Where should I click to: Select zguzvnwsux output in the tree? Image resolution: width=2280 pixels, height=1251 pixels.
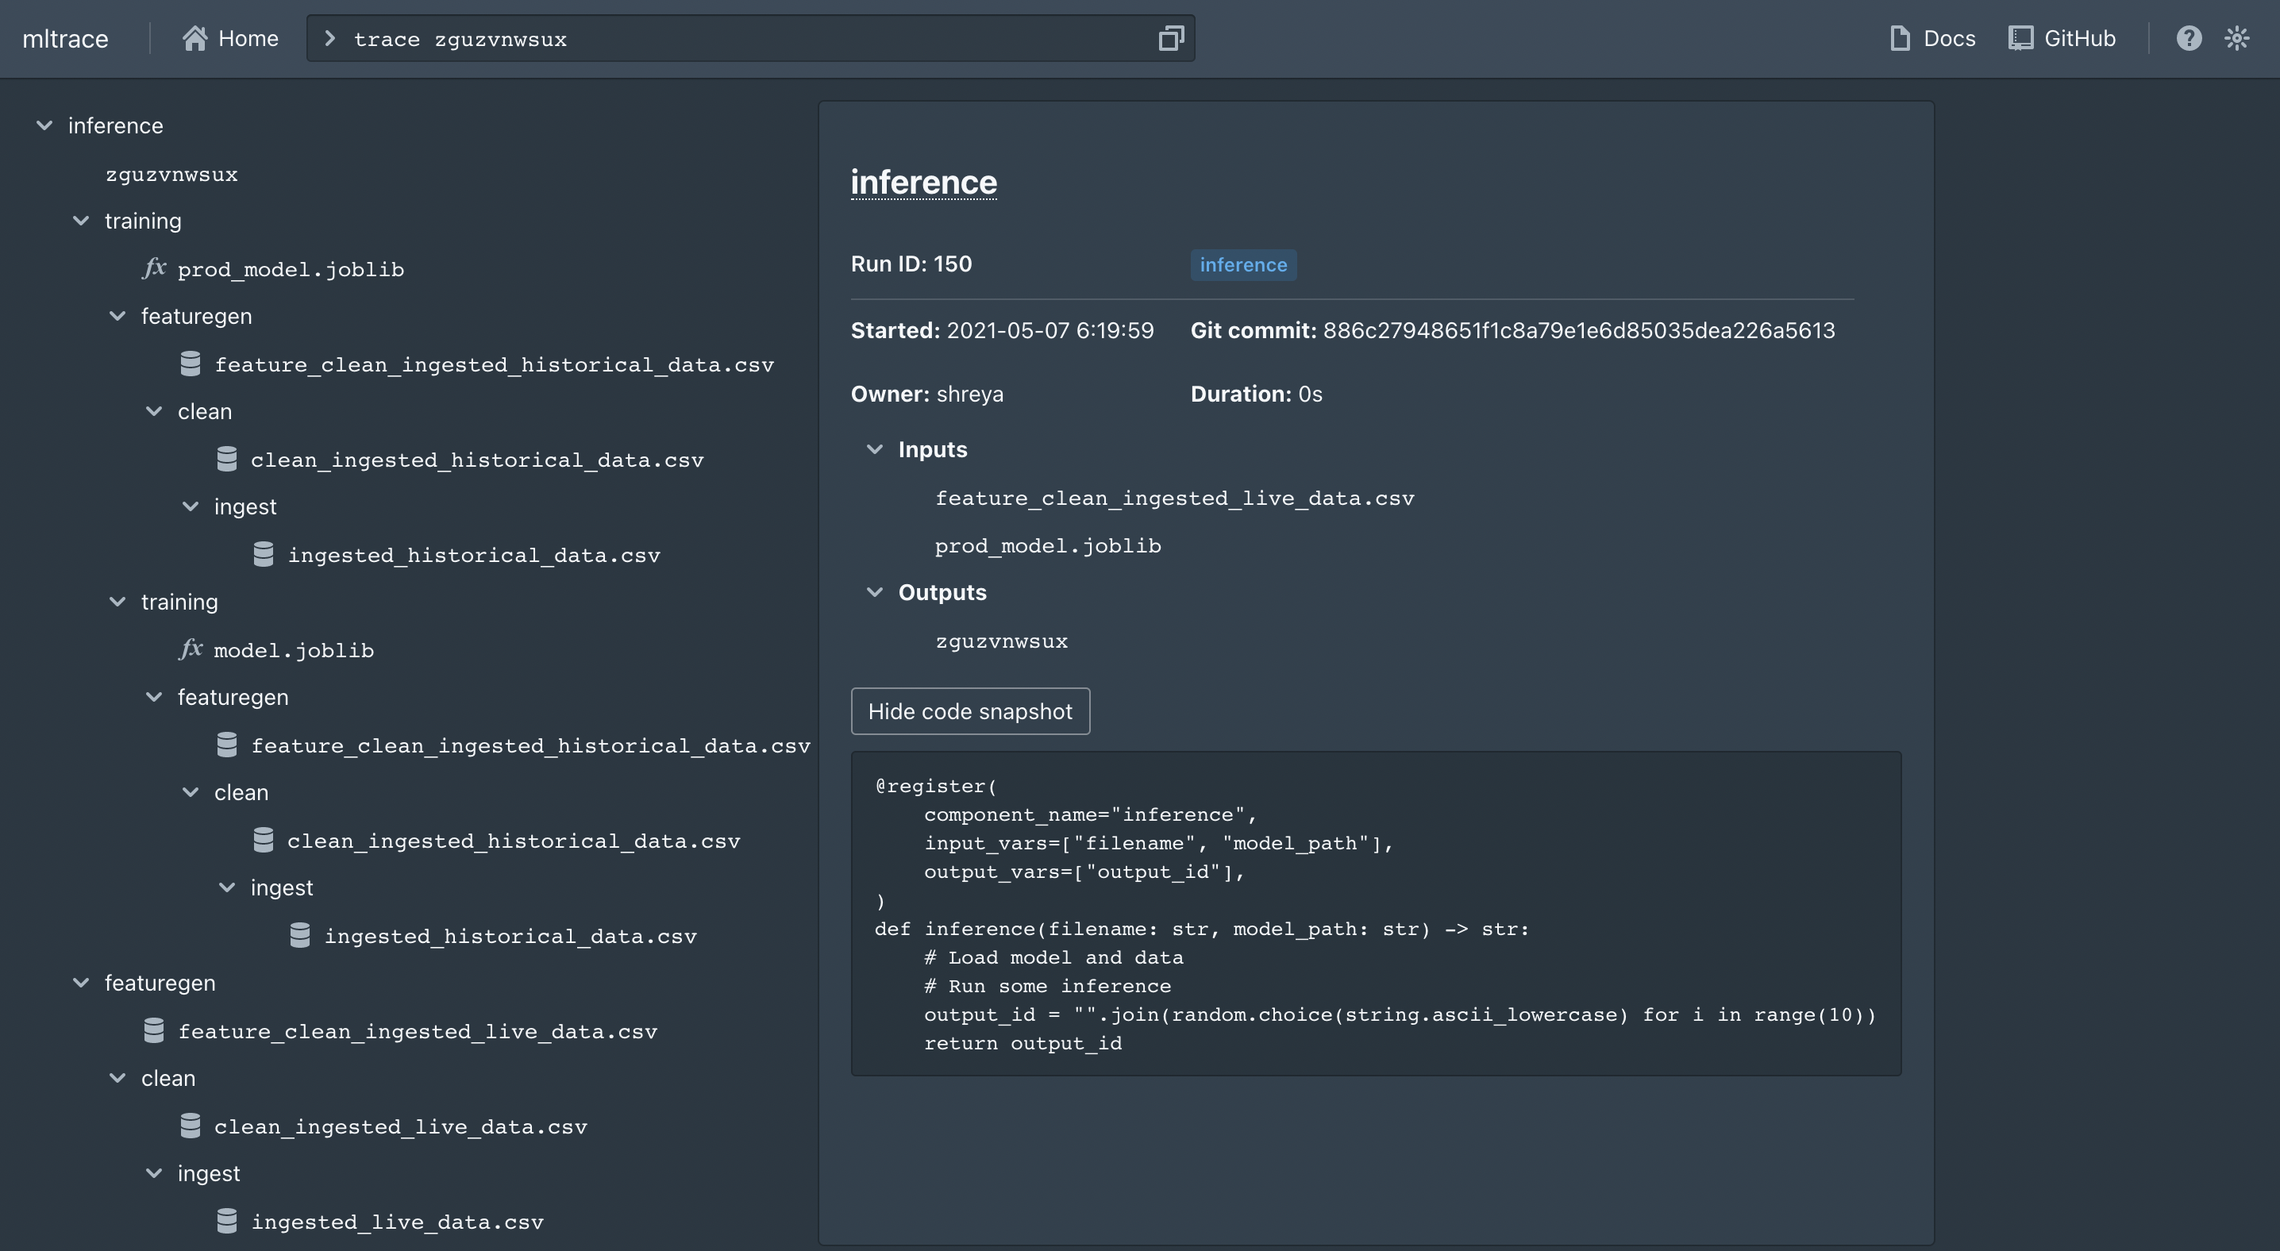171,175
